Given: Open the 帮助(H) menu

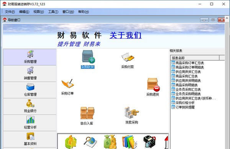Looking at the screenshot, I should 84,12.
